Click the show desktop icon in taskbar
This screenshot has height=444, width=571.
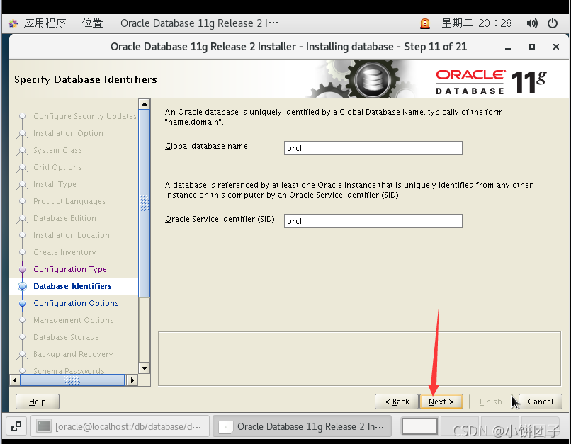[x=16, y=426]
